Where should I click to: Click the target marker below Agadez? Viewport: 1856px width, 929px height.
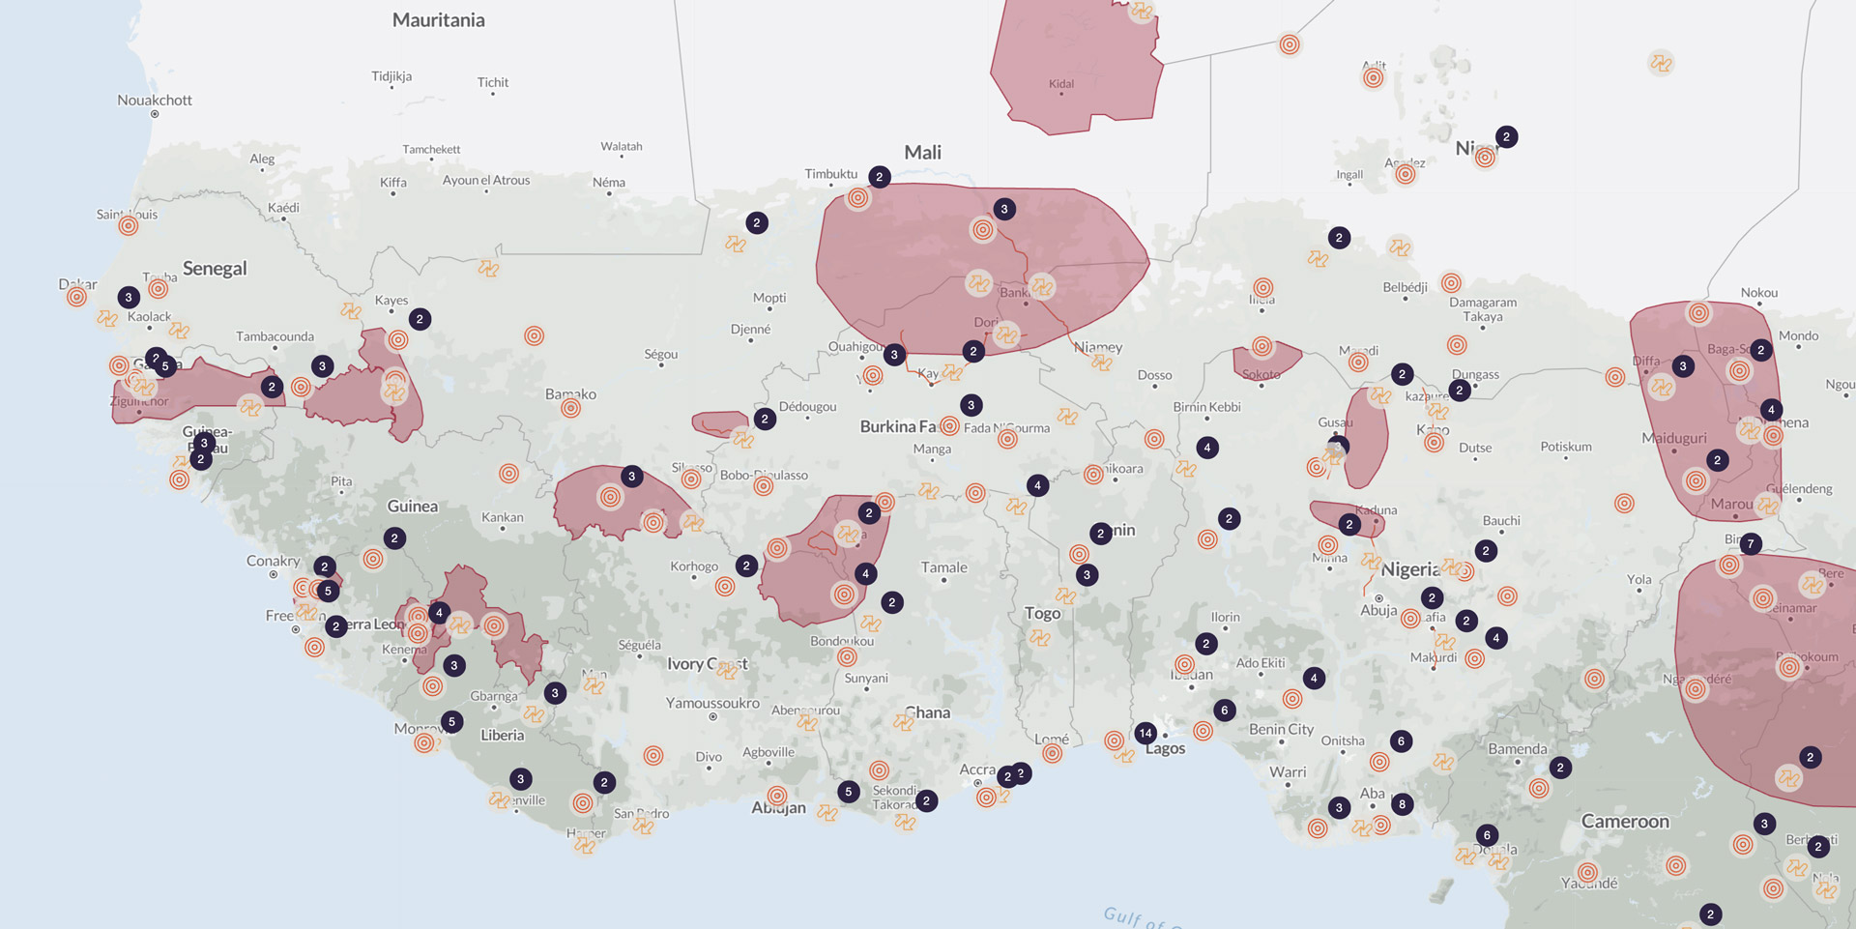(x=1406, y=175)
